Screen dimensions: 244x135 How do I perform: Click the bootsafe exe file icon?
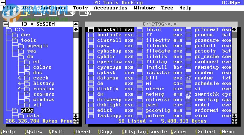click(x=91, y=35)
